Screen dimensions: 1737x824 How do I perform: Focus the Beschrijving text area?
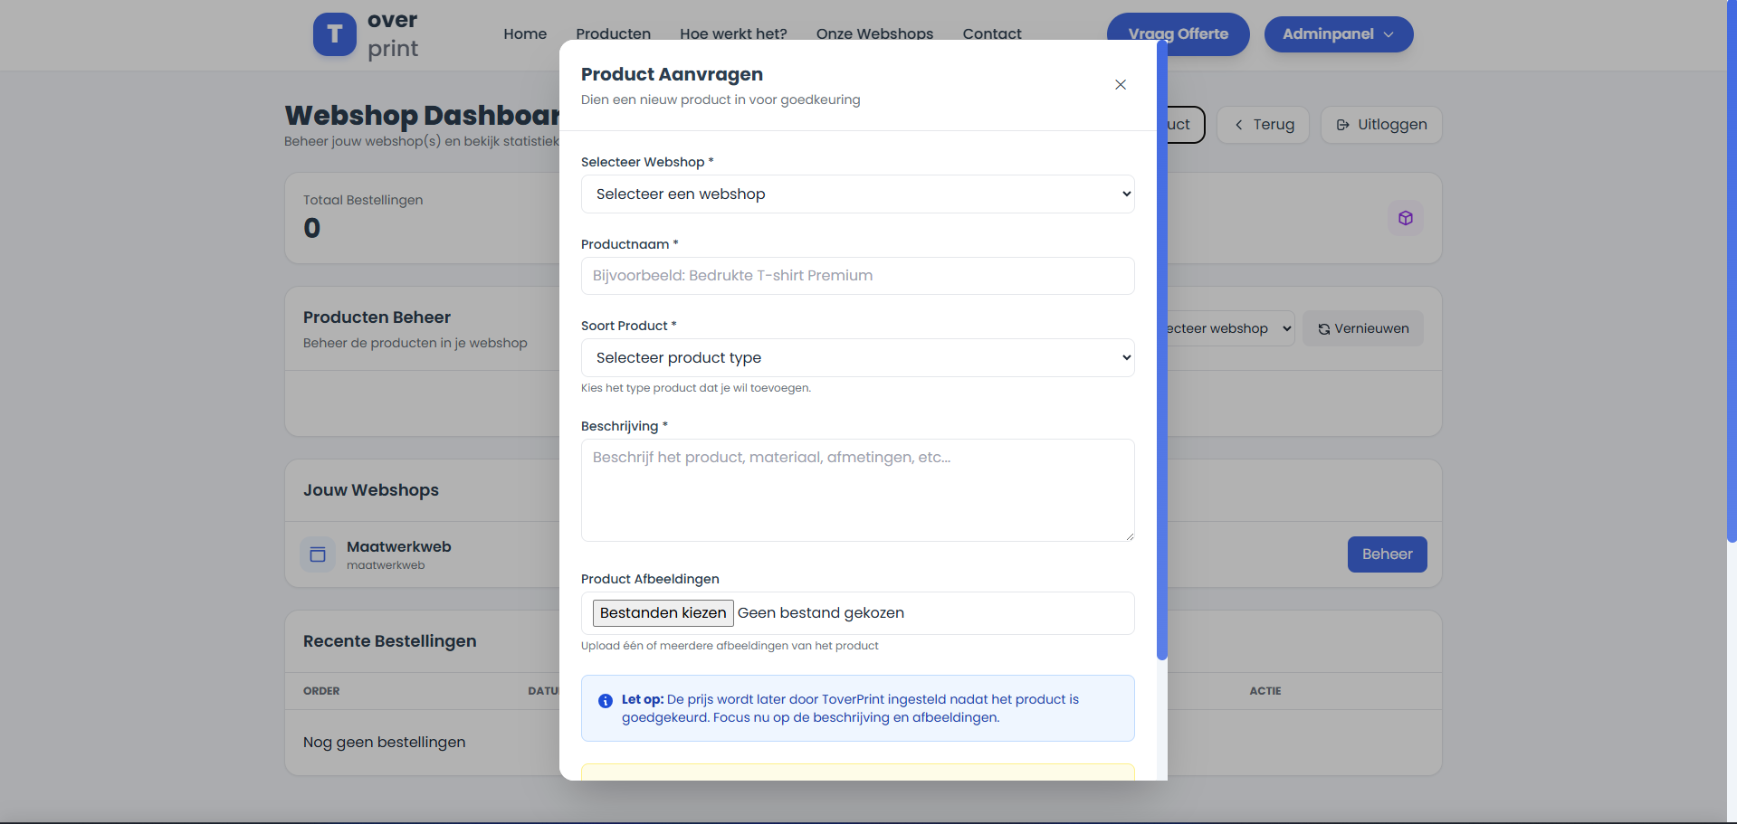(857, 490)
